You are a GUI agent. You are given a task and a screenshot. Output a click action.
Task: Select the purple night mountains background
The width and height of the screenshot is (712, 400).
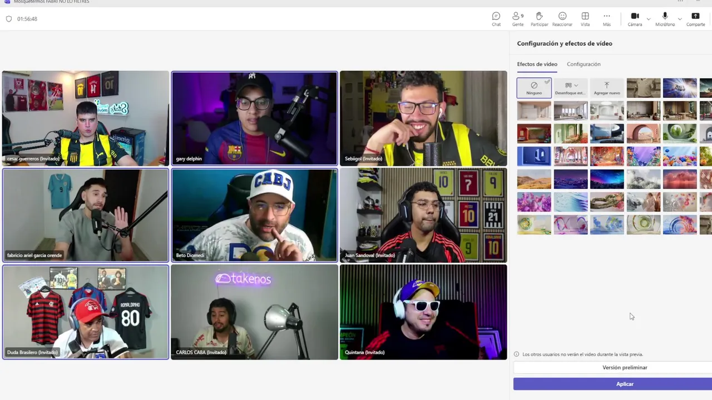[x=570, y=179]
